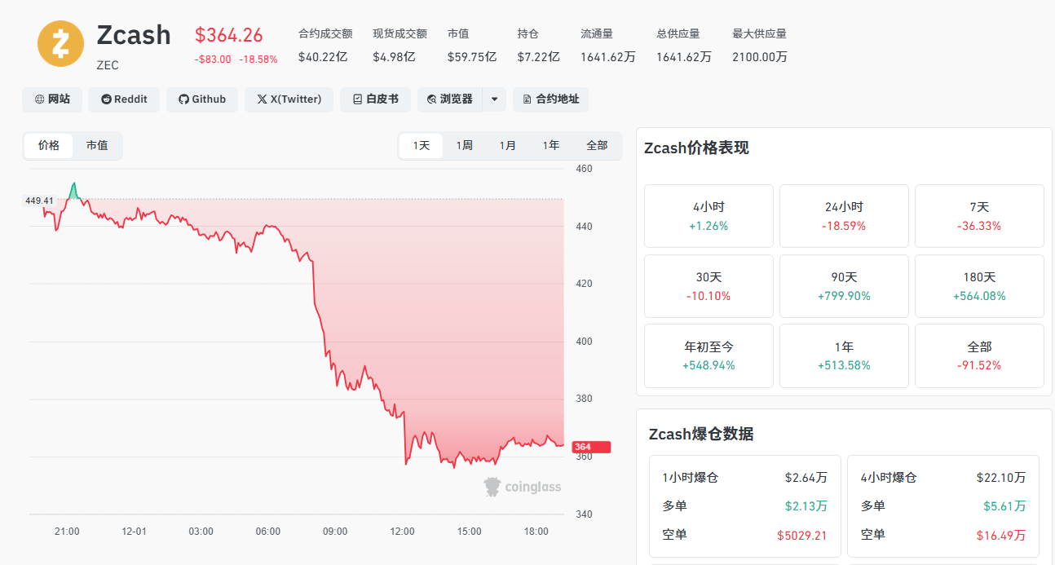Click the 合约成交额 value $40.22亿
The width and height of the screenshot is (1055, 565).
323,57
